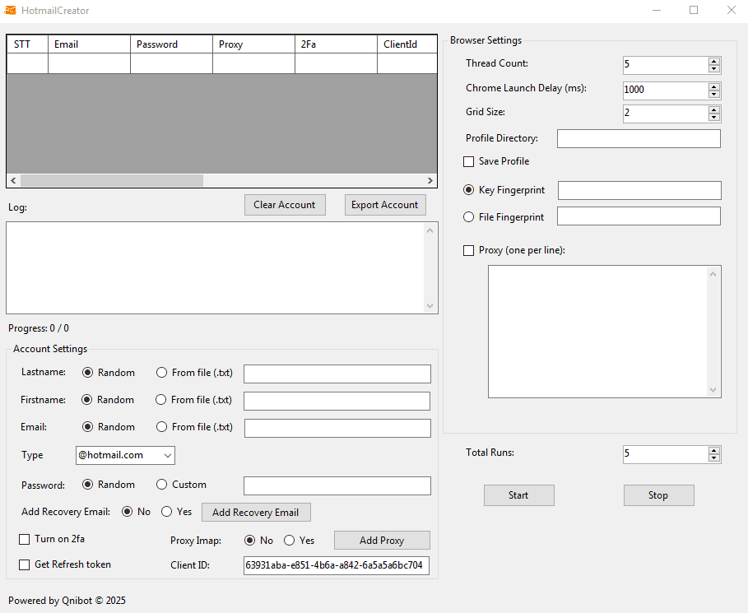Click the Log box vertical scrollbar track

tap(430, 268)
